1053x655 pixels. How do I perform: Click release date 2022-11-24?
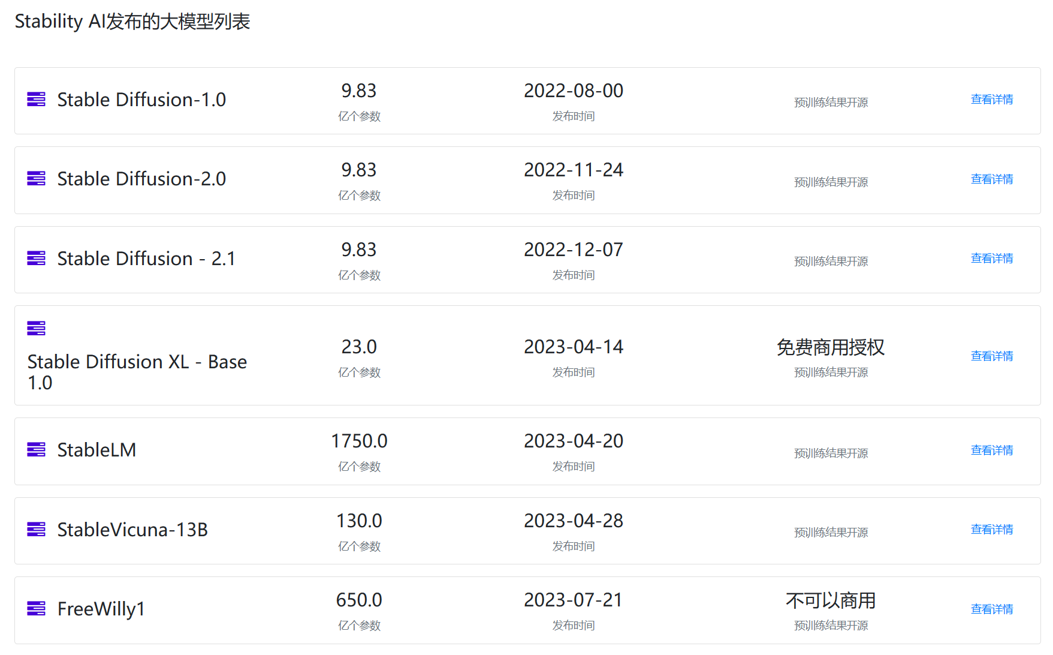(574, 170)
